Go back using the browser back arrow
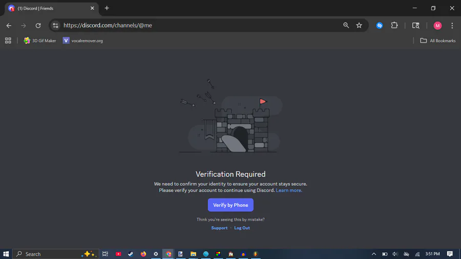461x259 pixels. coord(9,26)
